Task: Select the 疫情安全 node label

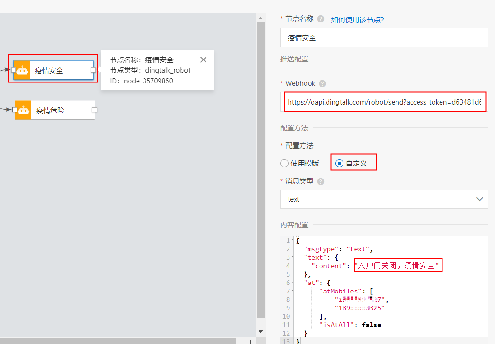Action: tap(49, 71)
